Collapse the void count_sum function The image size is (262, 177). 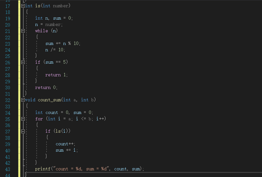[x=23, y=100]
